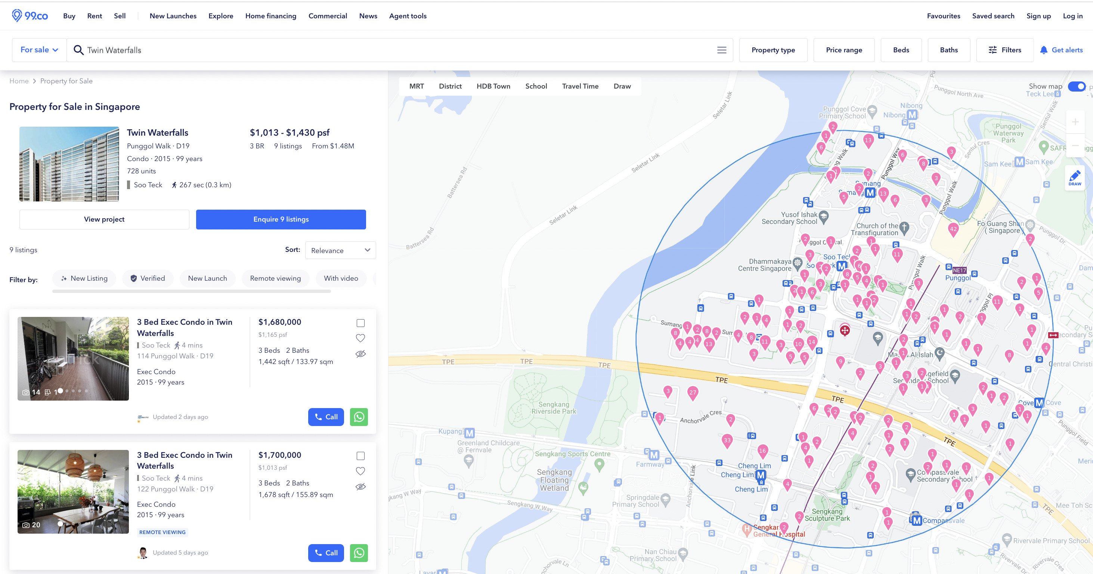The width and height of the screenshot is (1093, 574).
Task: Click the red center crosshair marker on map
Action: coord(845,330)
